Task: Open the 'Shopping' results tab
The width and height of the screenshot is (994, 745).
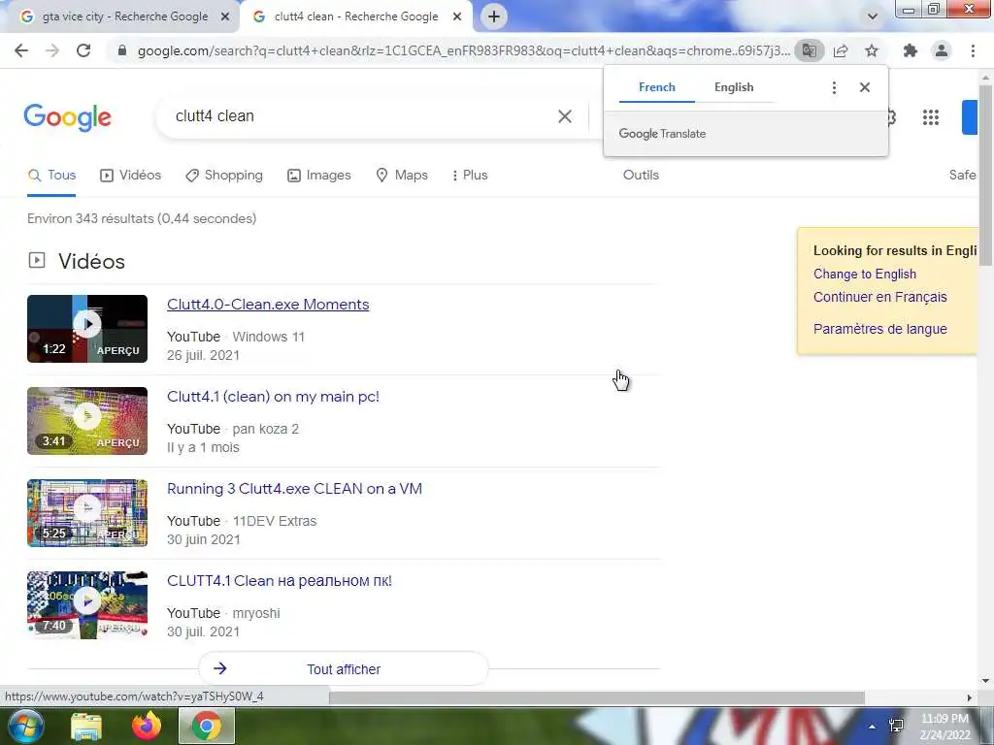Action: coord(224,175)
